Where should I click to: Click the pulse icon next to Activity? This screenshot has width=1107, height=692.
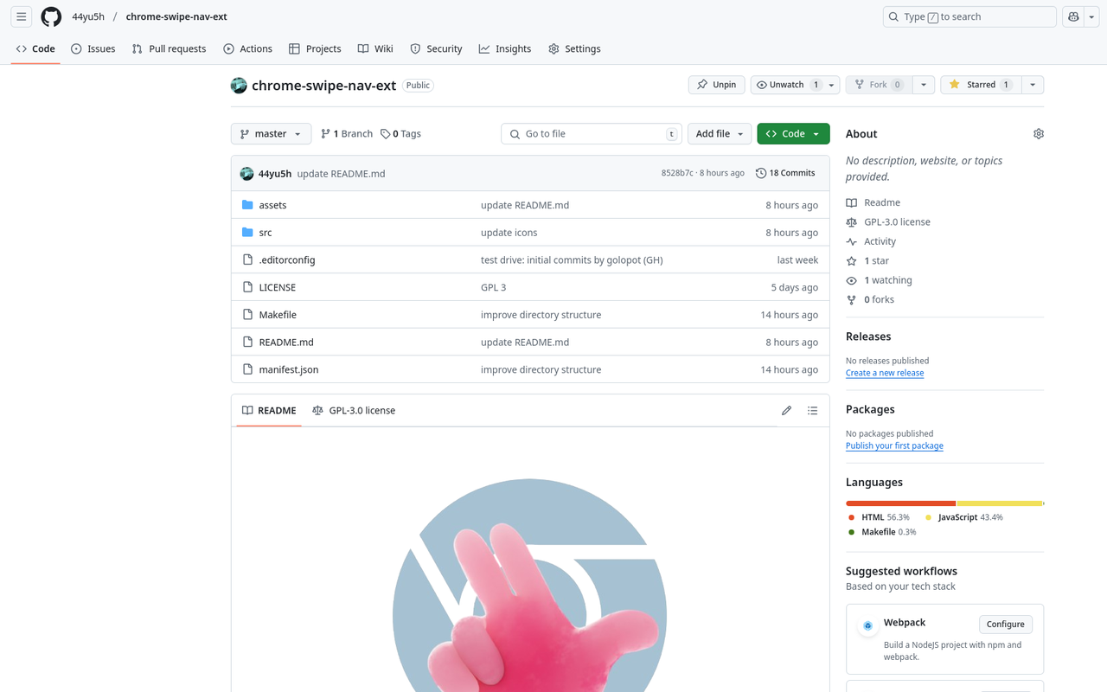pos(852,241)
